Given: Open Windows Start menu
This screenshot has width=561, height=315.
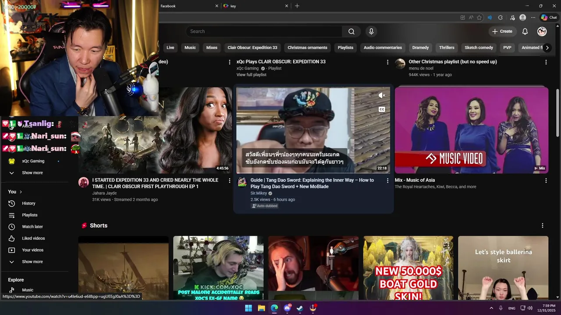Looking at the screenshot, I should [249, 308].
